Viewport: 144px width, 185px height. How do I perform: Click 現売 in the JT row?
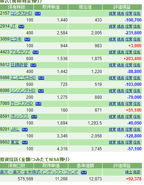coord(120,26)
